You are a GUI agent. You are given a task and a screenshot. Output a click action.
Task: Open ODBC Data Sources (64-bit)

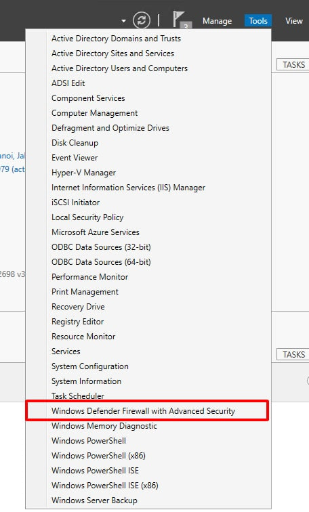click(x=148, y=262)
